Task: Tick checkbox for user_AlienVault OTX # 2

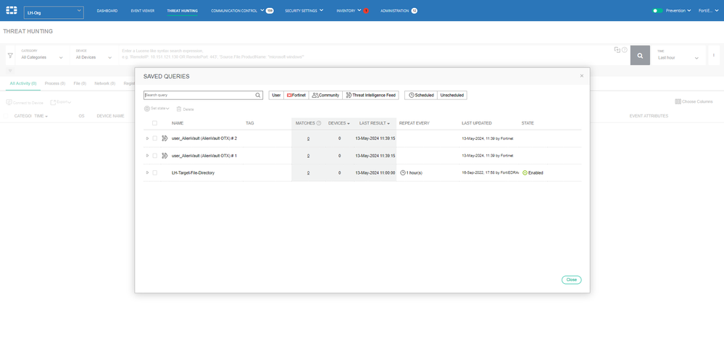Action: [x=154, y=138]
